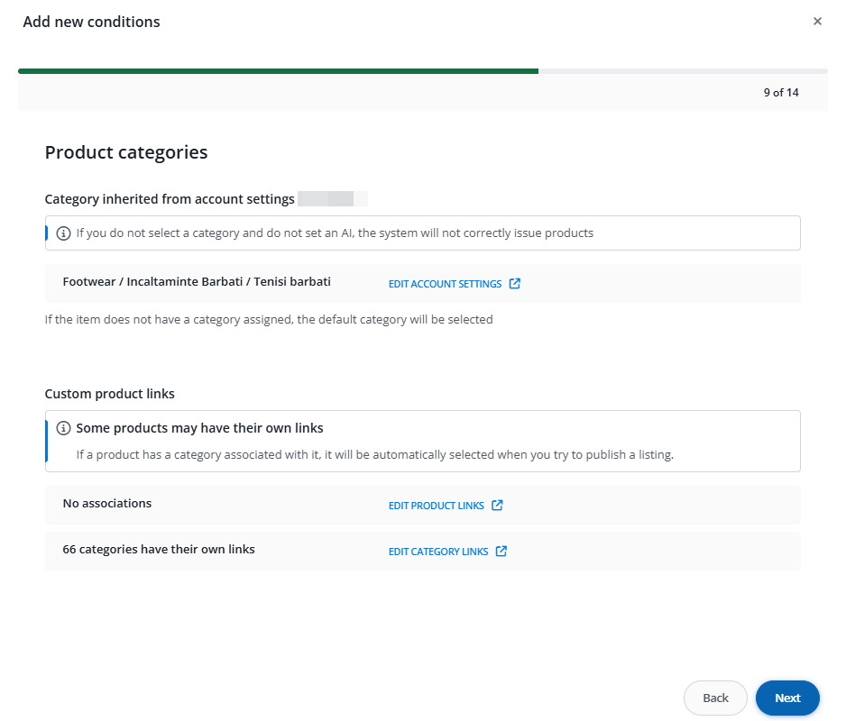This screenshot has height=721, width=846.
Task: Close the Add new conditions dialog
Action: pos(817,22)
